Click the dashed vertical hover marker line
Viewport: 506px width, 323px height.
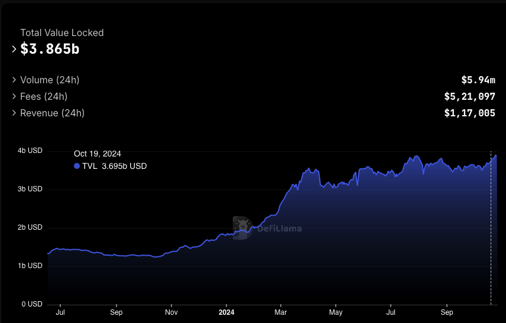491,236
